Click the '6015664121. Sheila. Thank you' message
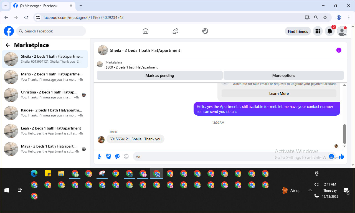 point(135,139)
